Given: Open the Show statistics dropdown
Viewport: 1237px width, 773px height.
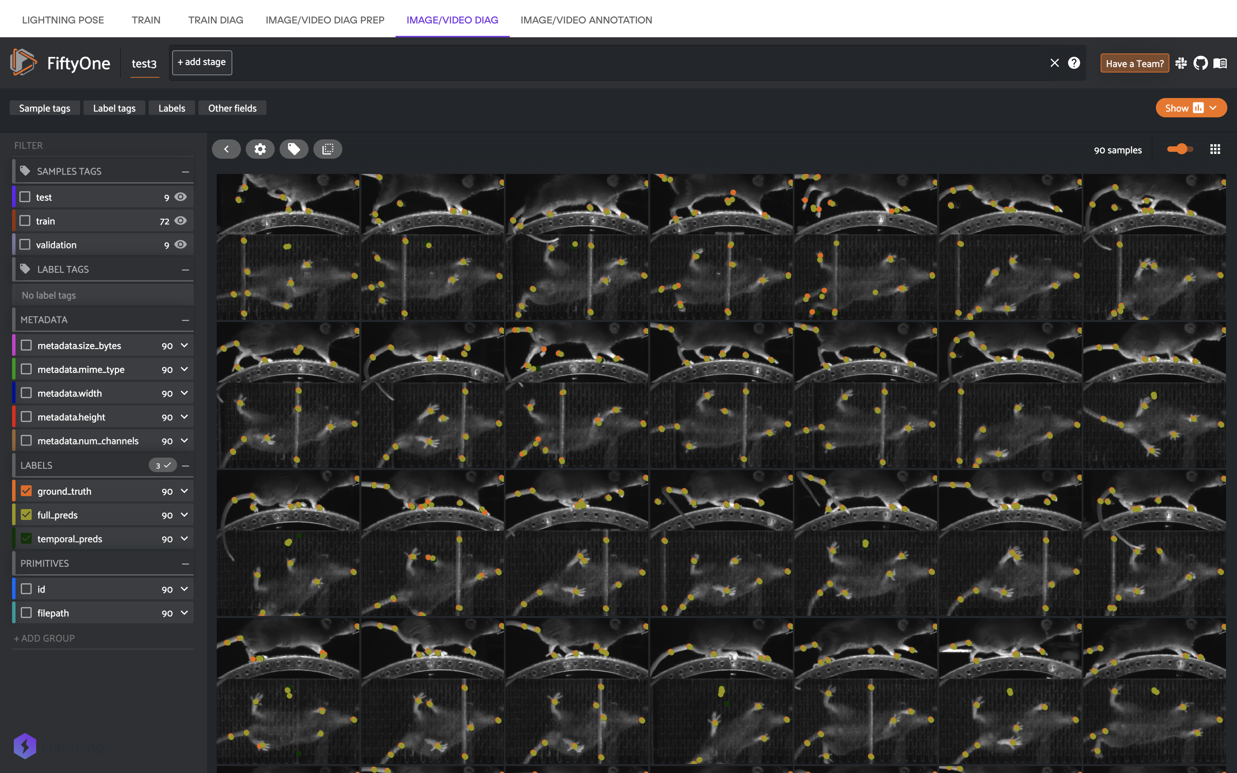Looking at the screenshot, I should [1190, 108].
